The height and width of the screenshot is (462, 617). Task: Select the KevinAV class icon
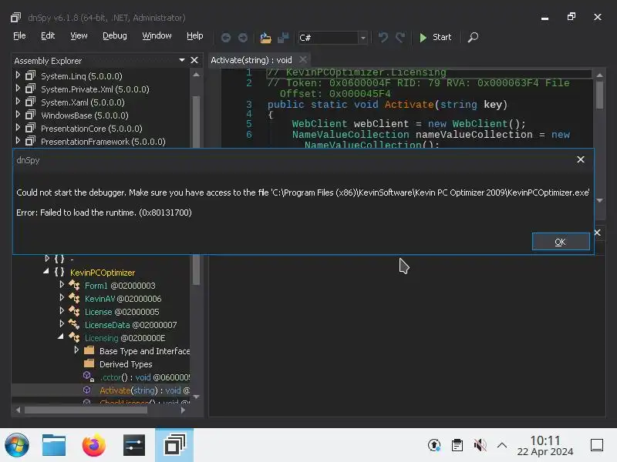[x=74, y=298]
